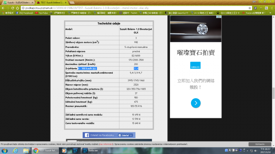Viewport: 275px width, 154px height.
Task: Bookmark this page with the star icon
Action: tap(249, 8)
